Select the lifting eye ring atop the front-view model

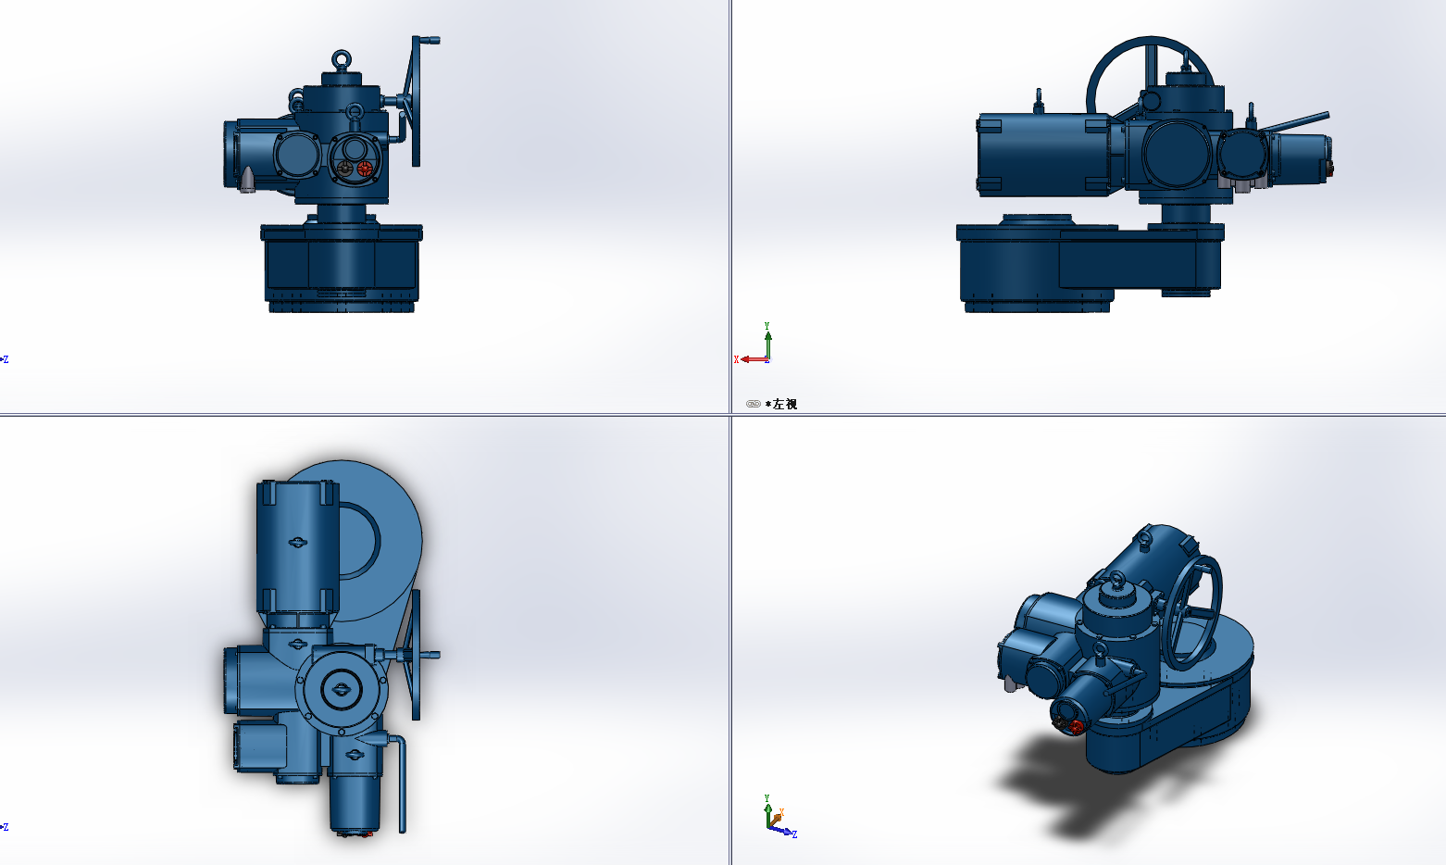click(343, 60)
